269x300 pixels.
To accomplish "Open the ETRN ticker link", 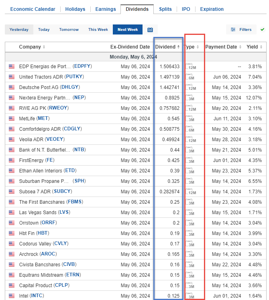I will pyautogui.click(x=73, y=275).
